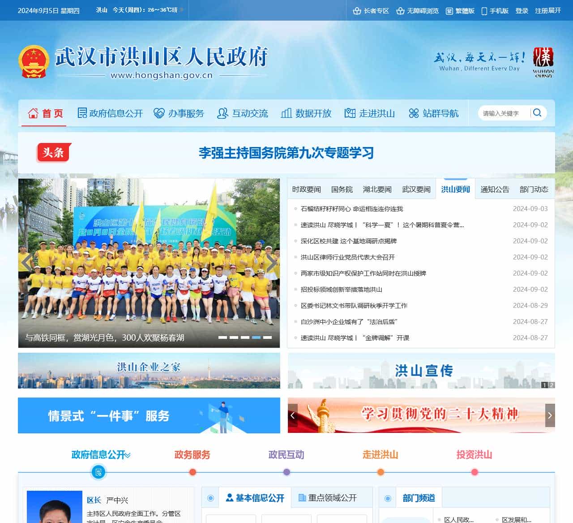Screen dimensions: 573x523
Task: Select the radio dot before 部门频道
Action: (x=387, y=498)
